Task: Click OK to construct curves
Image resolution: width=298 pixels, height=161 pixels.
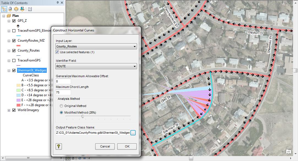Action: coord(127,146)
